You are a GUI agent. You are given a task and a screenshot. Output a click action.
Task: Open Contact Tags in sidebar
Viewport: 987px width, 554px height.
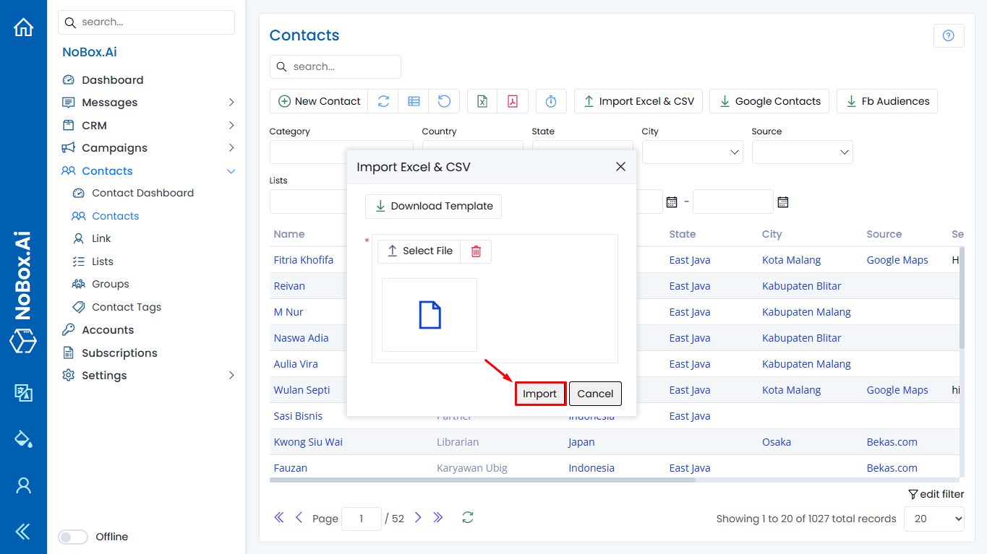(x=127, y=307)
